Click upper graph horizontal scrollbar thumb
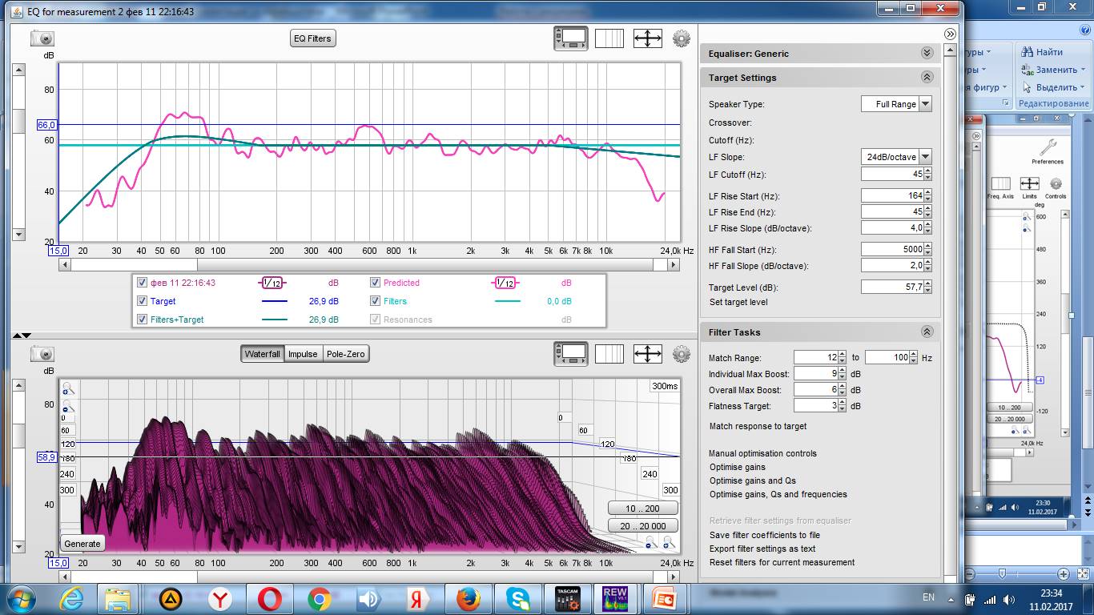Image resolution: width=1094 pixels, height=615 pixels. [x=135, y=264]
